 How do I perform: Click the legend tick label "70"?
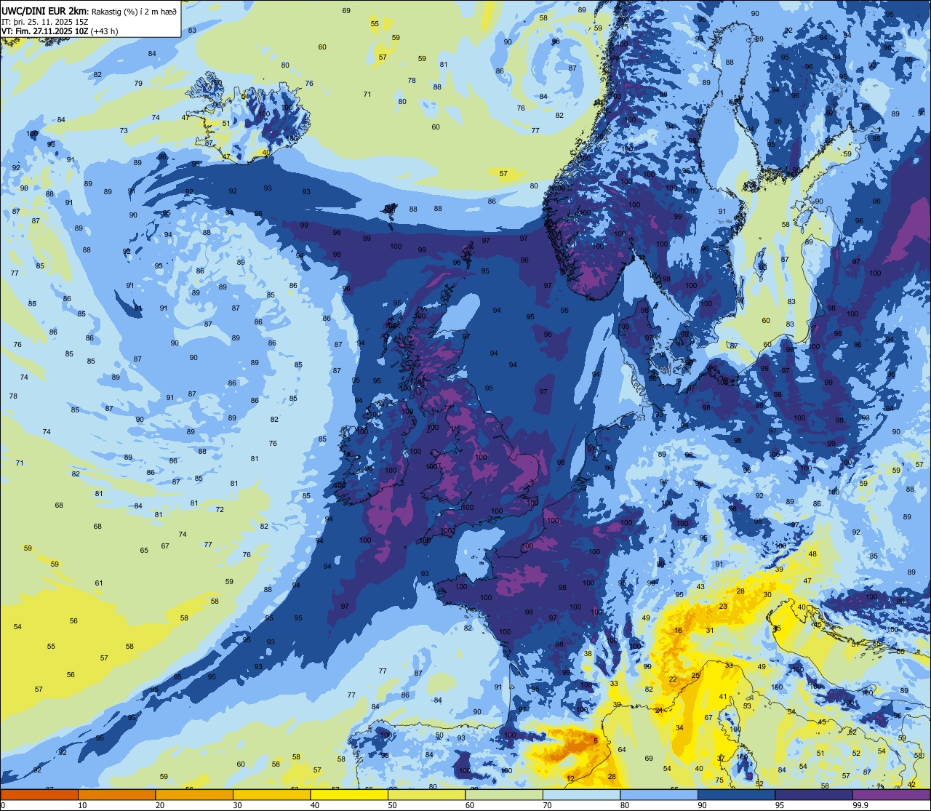pyautogui.click(x=547, y=805)
